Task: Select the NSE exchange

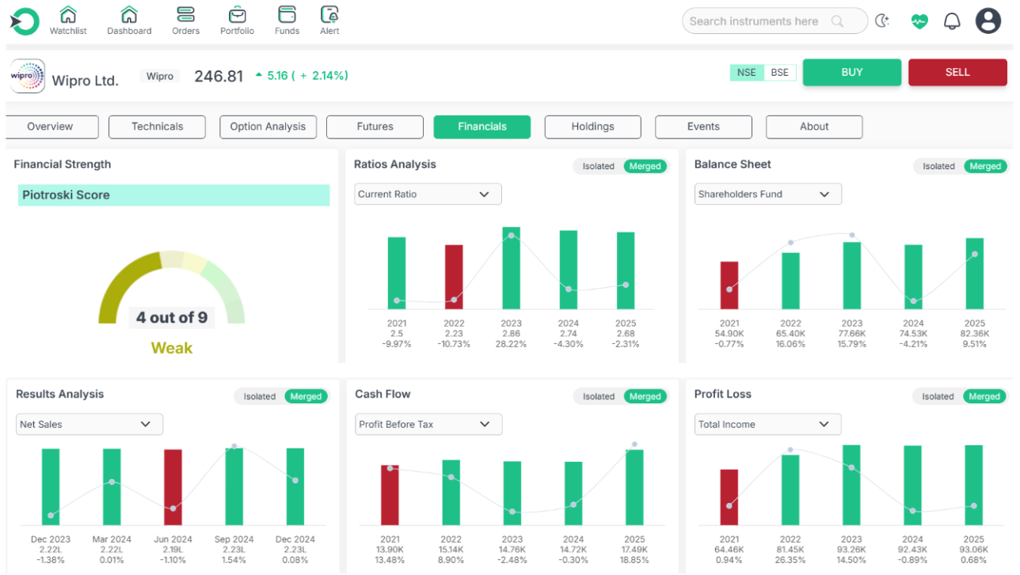Action: pos(746,72)
